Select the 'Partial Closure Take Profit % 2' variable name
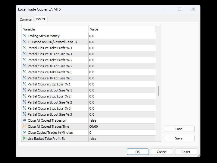Viewport: 217px width, 163px height. 50,60
